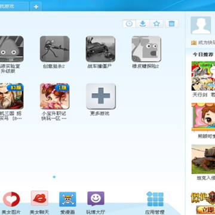Launch the 战车撞僵尸 game icon
The width and height of the screenshot is (215, 215).
(x=100, y=49)
